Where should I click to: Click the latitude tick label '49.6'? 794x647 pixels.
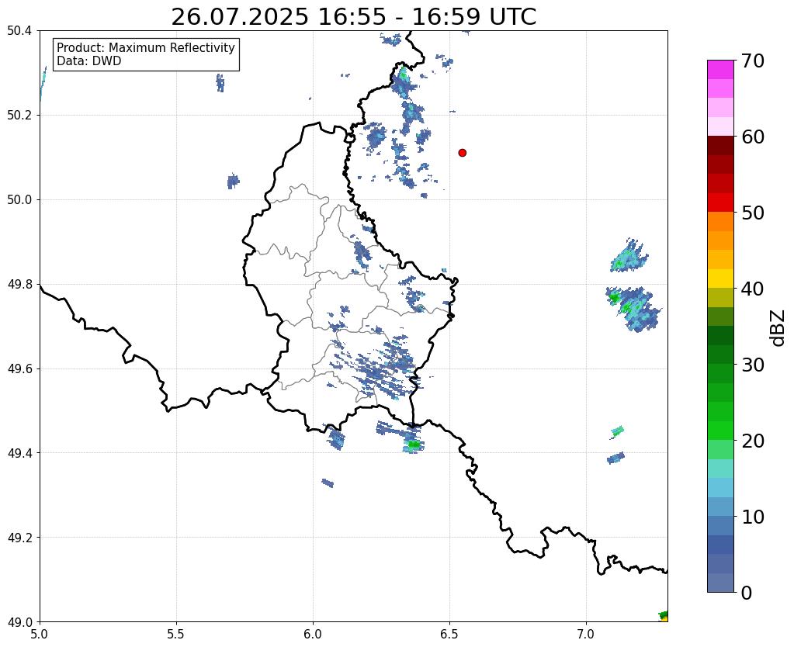[19, 369]
